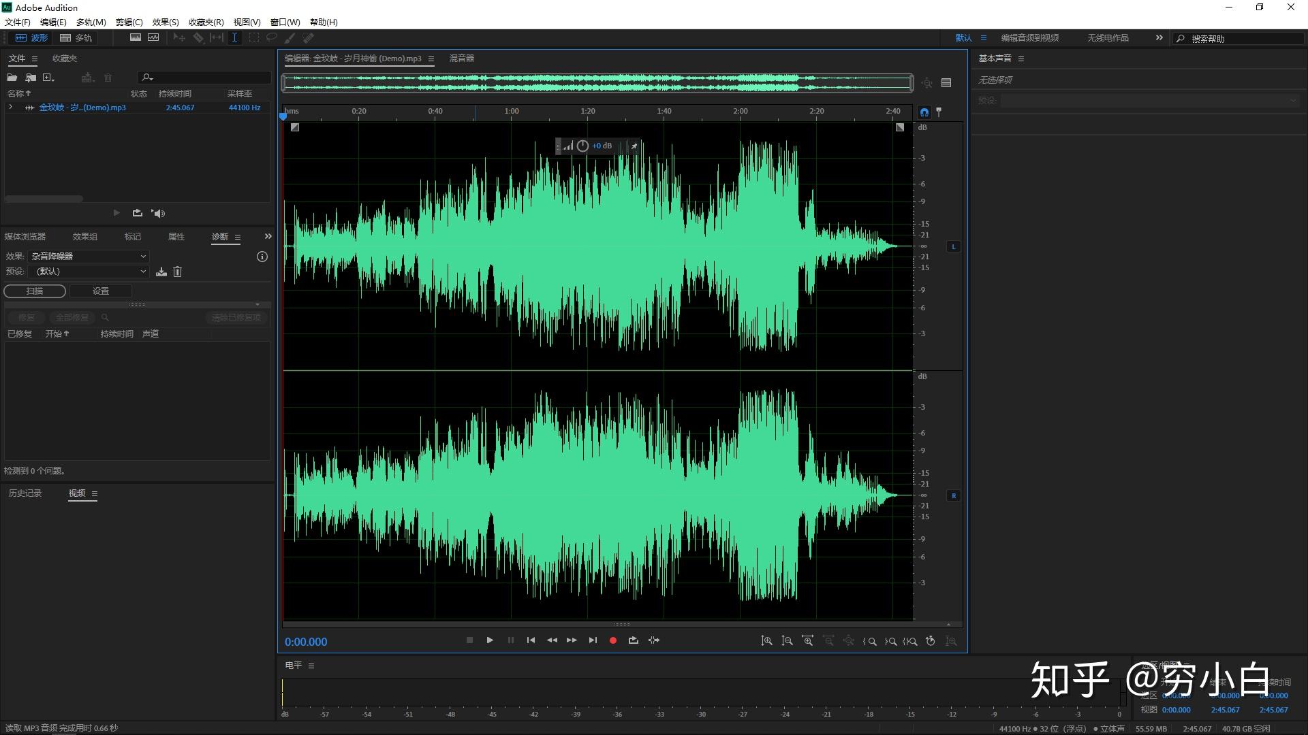Viewport: 1308px width, 735px height.
Task: Toggle the right channel R button
Action: (x=954, y=495)
